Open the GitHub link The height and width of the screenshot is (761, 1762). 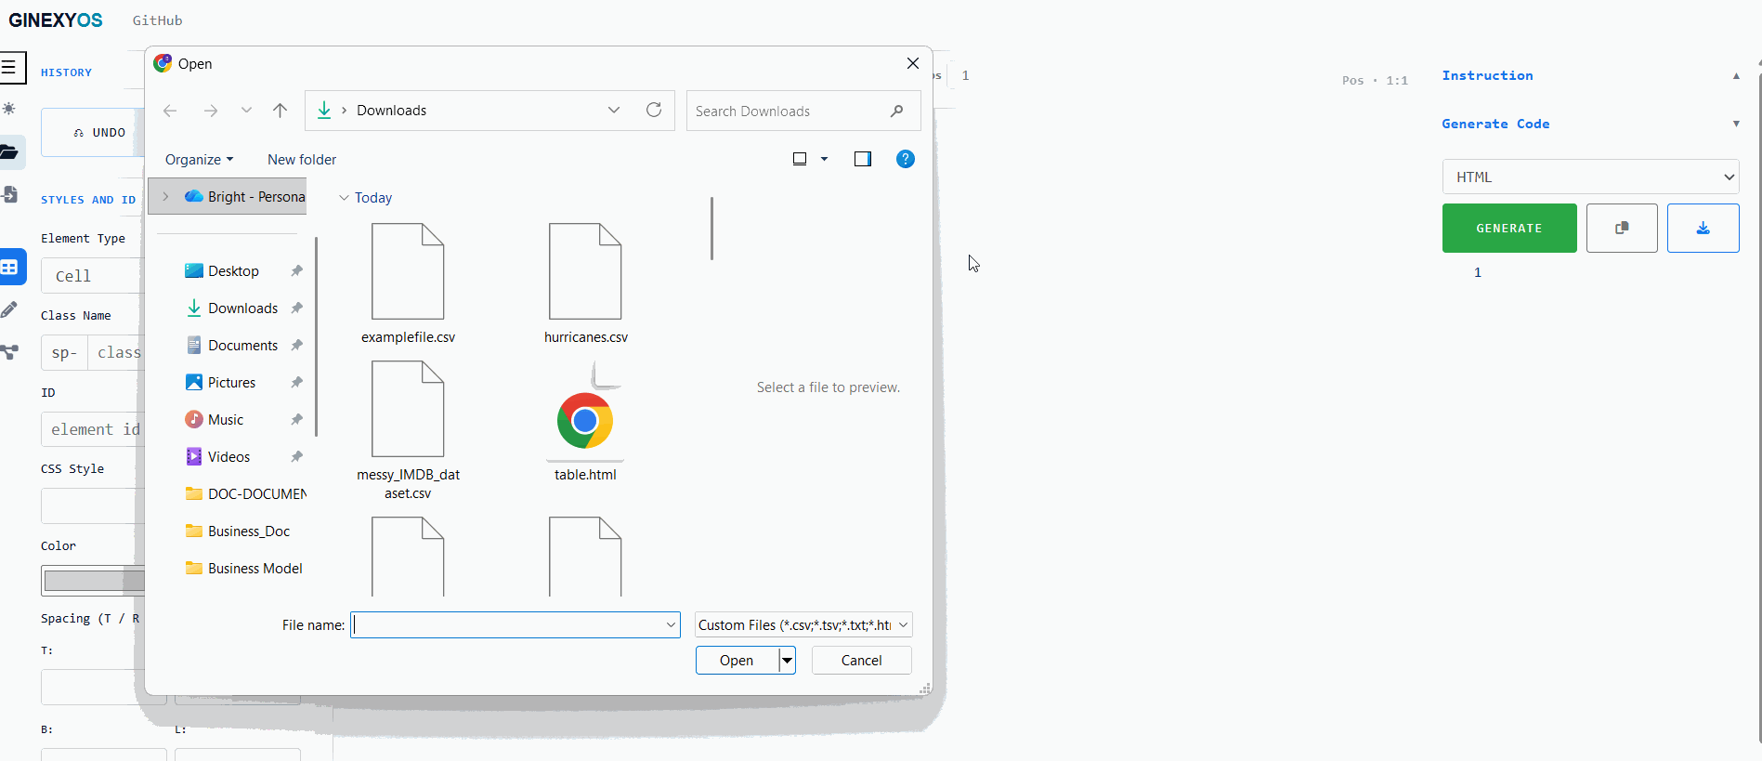(x=157, y=20)
